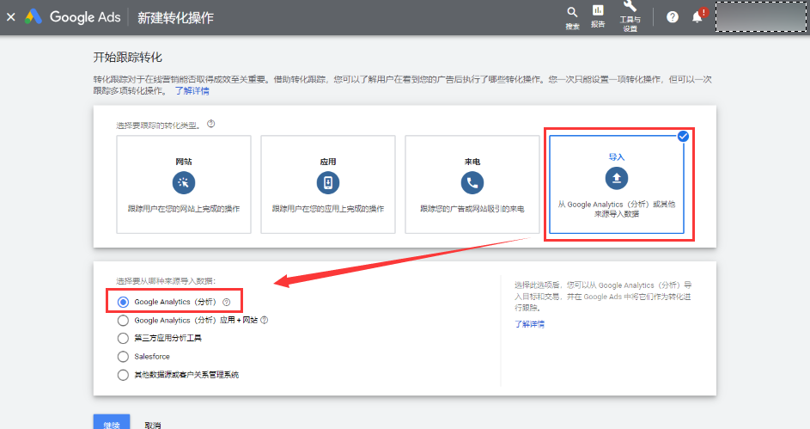This screenshot has width=810, height=429.
Task: Click the 应用 phone download icon
Action: (x=328, y=182)
